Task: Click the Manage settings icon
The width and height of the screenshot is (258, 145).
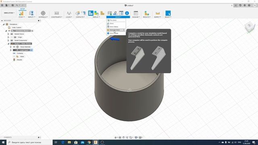Action: [136, 13]
